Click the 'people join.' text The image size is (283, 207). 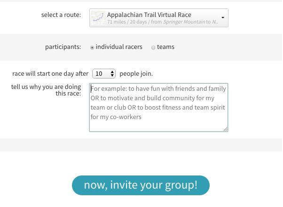[136, 74]
